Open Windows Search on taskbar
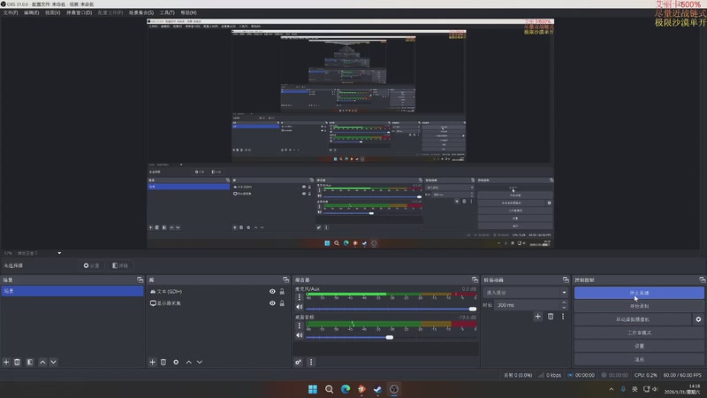 [329, 389]
